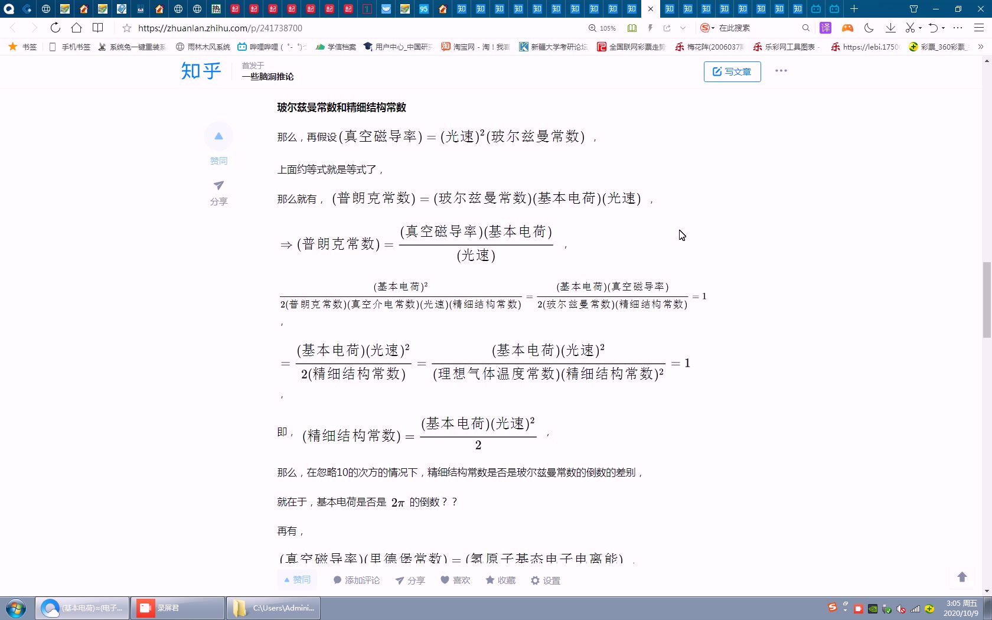Toggle night mode with the moon icon

click(869, 28)
